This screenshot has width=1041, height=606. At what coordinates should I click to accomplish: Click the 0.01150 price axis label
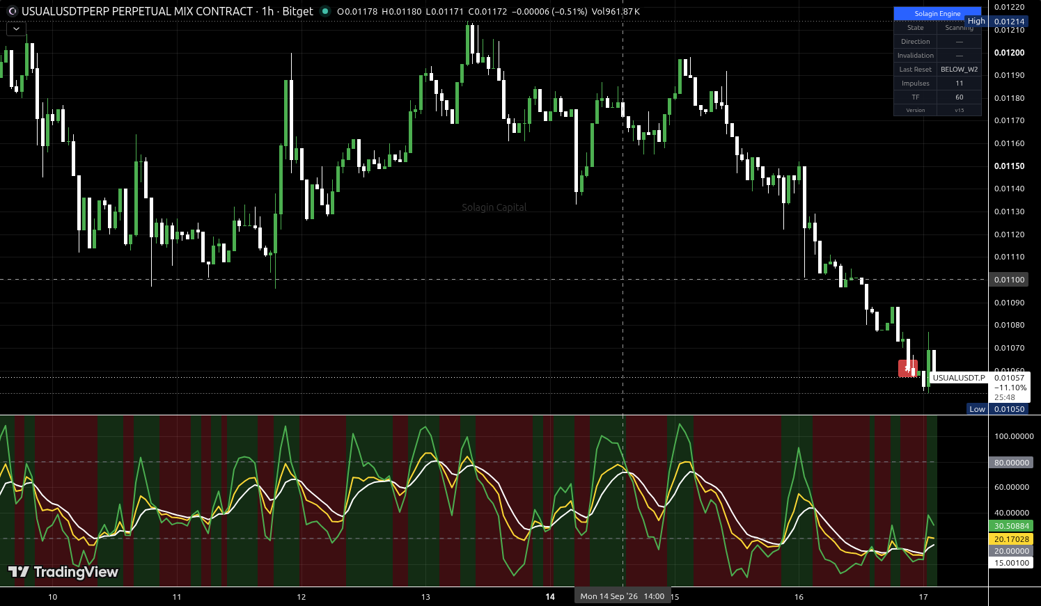point(1009,166)
